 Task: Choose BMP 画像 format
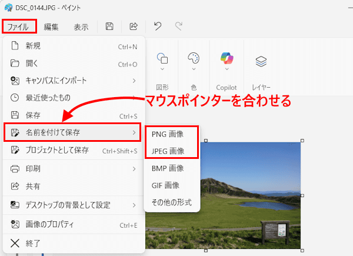[x=172, y=168]
